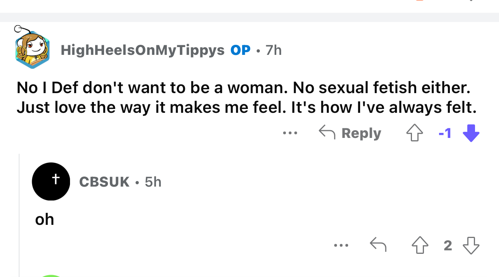The height and width of the screenshot is (277, 499).
Task: Open more options on HighHeelsOnMyTippys comment
Action: pos(290,133)
